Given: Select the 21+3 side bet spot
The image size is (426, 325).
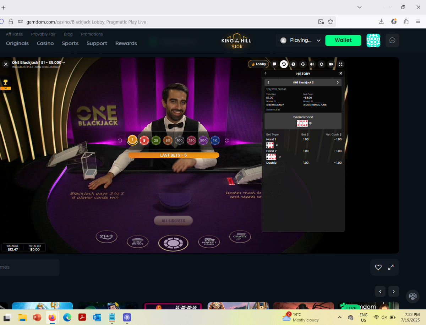Looking at the screenshot, I should 106,236.
